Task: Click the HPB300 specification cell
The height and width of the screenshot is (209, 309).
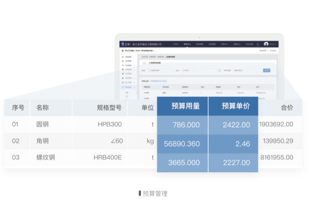Action: pyautogui.click(x=110, y=124)
